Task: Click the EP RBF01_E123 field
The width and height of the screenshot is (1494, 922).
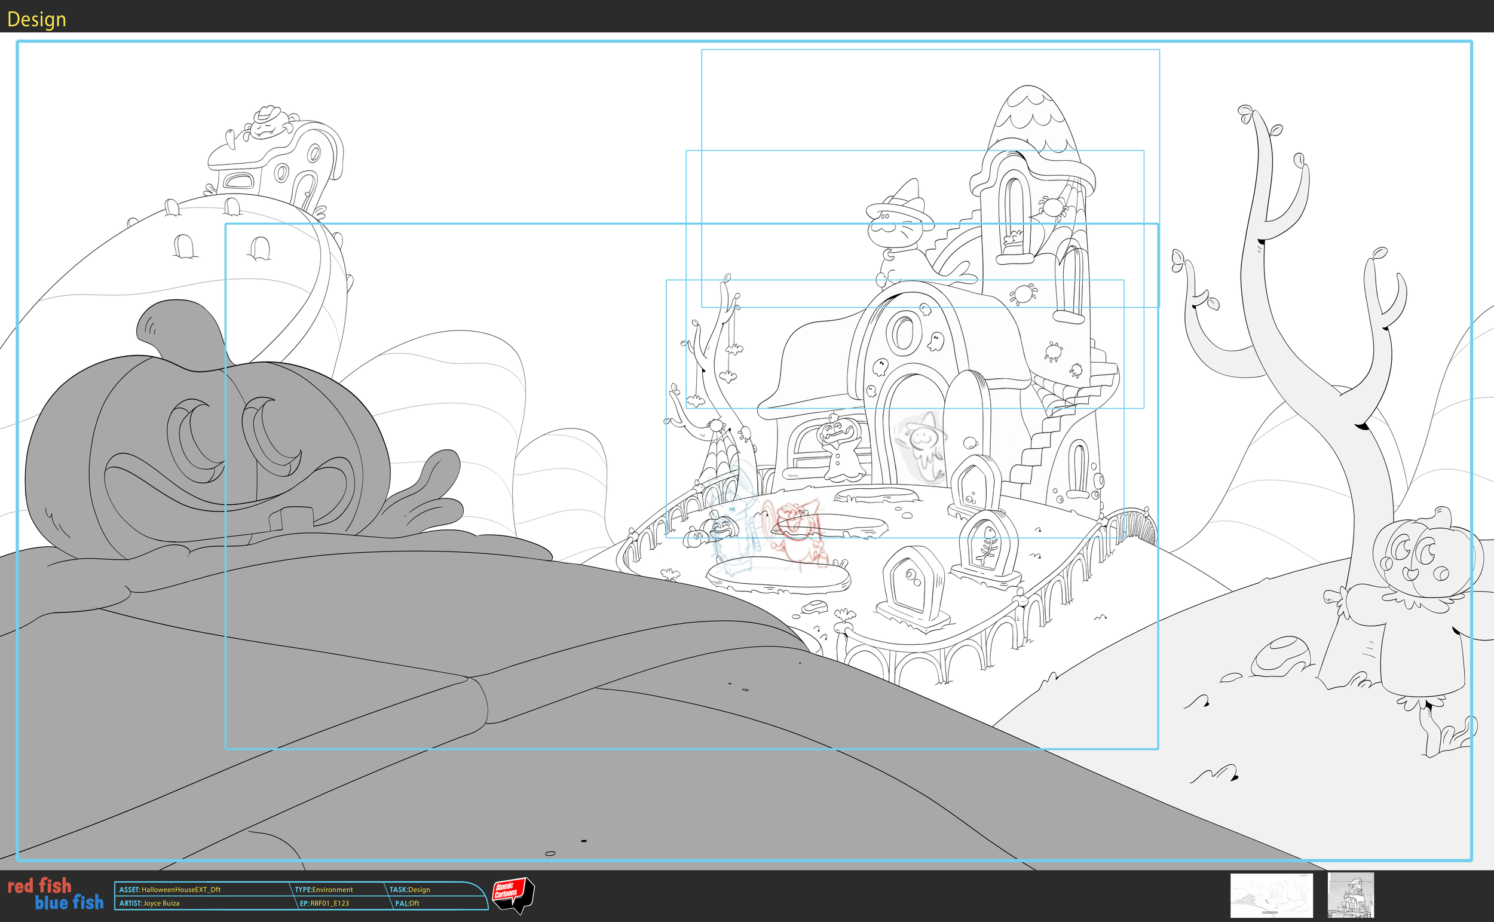Action: coord(326,903)
